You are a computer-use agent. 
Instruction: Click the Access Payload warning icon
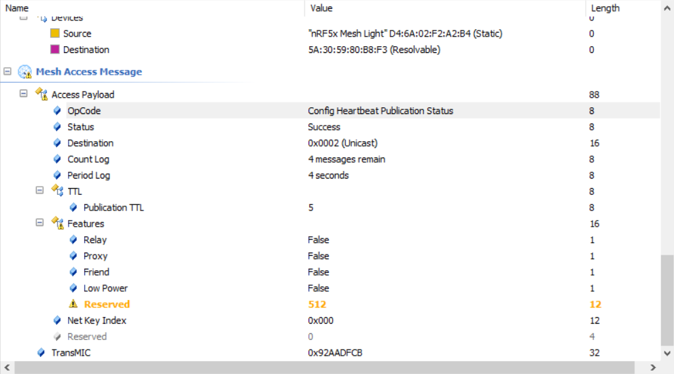(x=41, y=94)
